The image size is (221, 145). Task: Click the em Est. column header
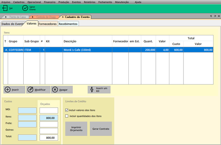135,41
